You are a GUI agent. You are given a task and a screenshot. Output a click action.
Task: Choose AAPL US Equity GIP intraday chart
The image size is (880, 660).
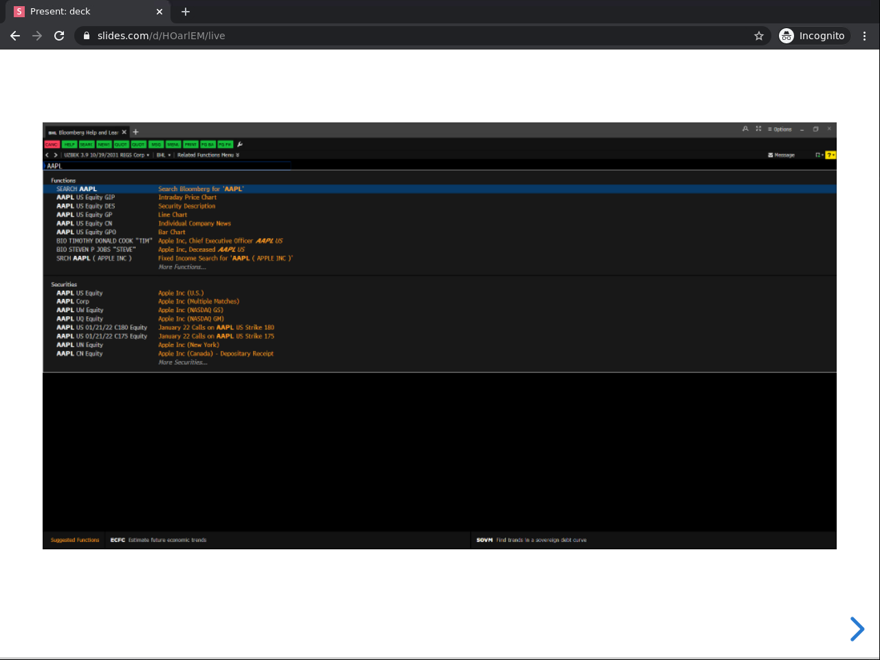[x=440, y=197]
